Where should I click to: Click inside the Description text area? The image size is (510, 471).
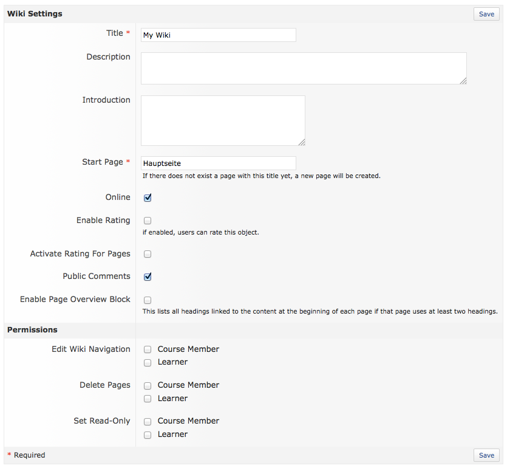[x=304, y=68]
